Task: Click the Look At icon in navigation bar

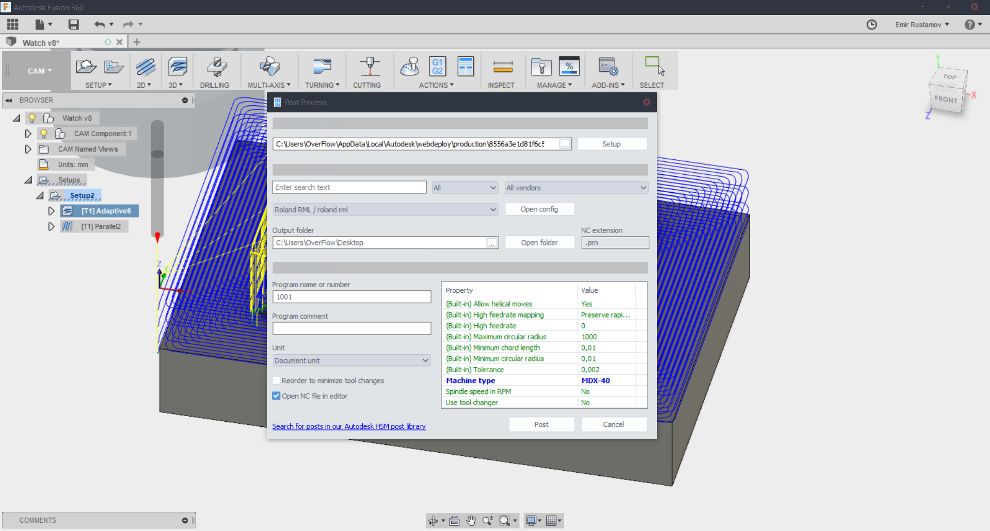Action: click(454, 521)
